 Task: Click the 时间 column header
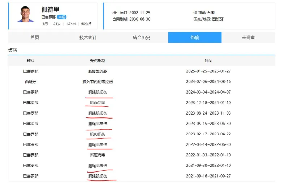tap(208, 61)
